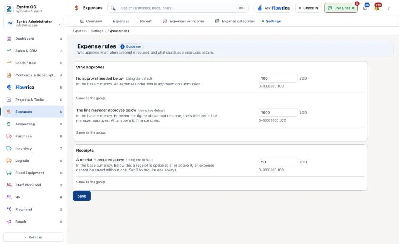
Task: Open the Expense categories tab
Action: click(235, 21)
